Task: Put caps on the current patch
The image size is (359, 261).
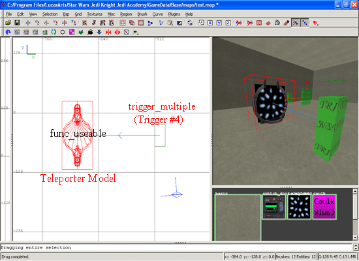Action: click(286, 23)
